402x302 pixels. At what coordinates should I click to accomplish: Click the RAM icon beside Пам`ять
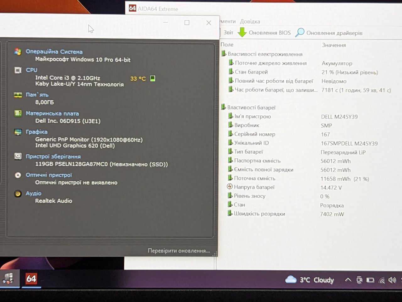(18, 95)
